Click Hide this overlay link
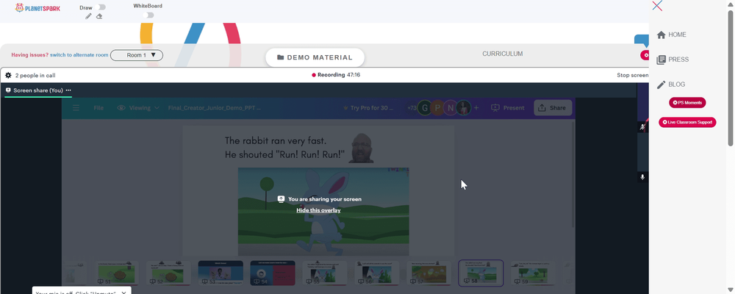Image resolution: width=735 pixels, height=294 pixels. click(318, 210)
